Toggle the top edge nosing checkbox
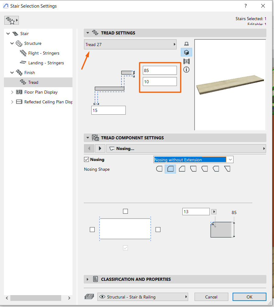 tap(125, 211)
